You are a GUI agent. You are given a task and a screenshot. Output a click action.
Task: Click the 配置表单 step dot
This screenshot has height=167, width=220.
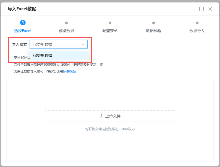click(x=110, y=23)
